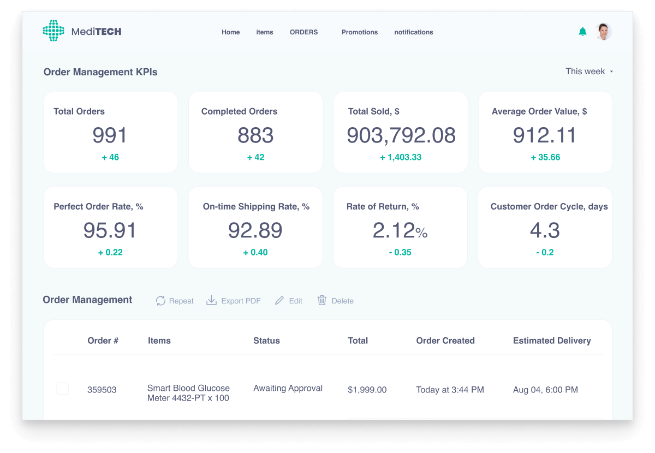The width and height of the screenshot is (655, 453).
Task: Open the items menu
Action: tap(265, 32)
